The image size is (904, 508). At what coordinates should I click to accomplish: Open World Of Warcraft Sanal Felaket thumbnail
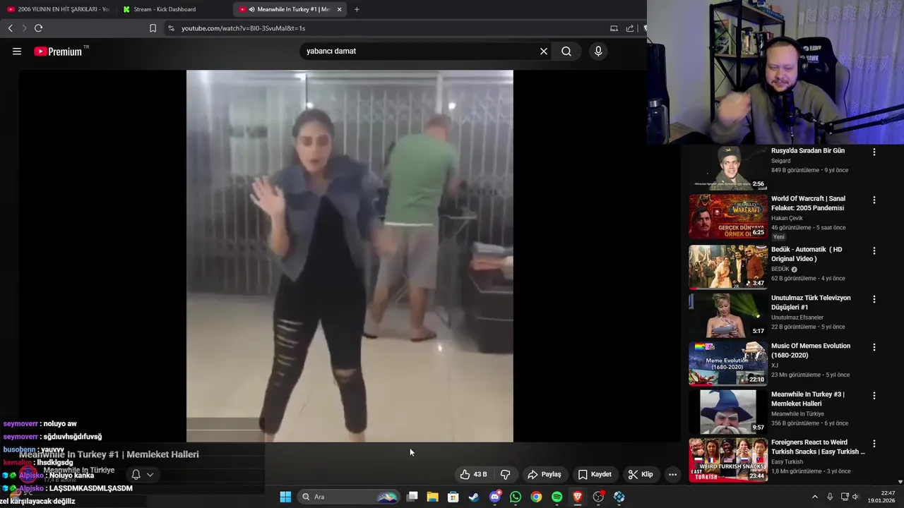pyautogui.click(x=727, y=217)
